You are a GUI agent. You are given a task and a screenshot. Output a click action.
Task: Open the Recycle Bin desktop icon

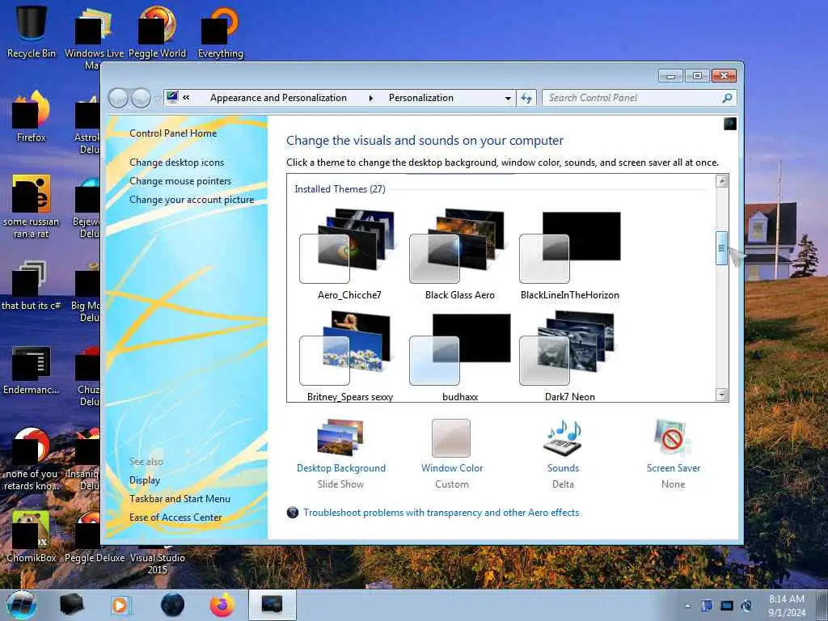tap(32, 31)
